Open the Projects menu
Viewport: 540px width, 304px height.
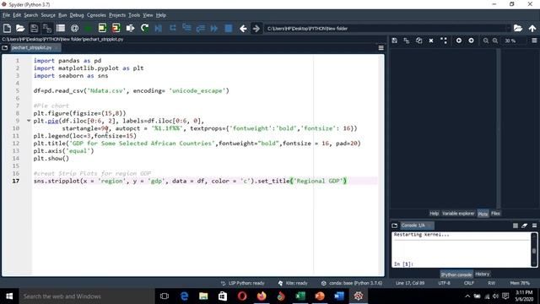(x=117, y=15)
